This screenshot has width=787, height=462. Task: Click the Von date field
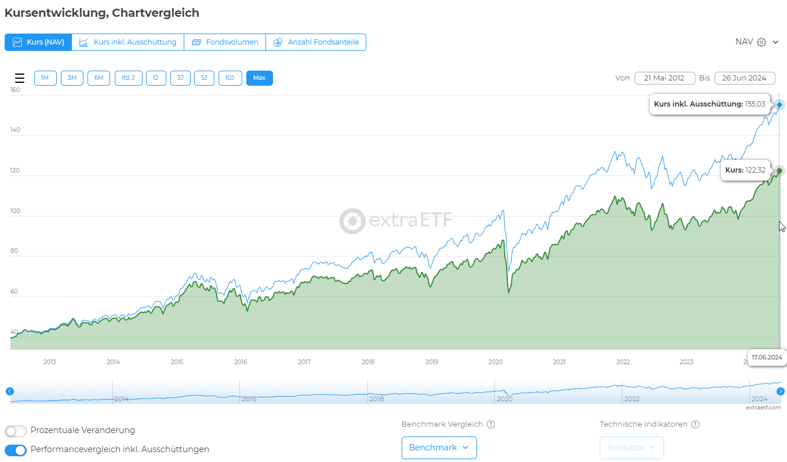click(664, 78)
